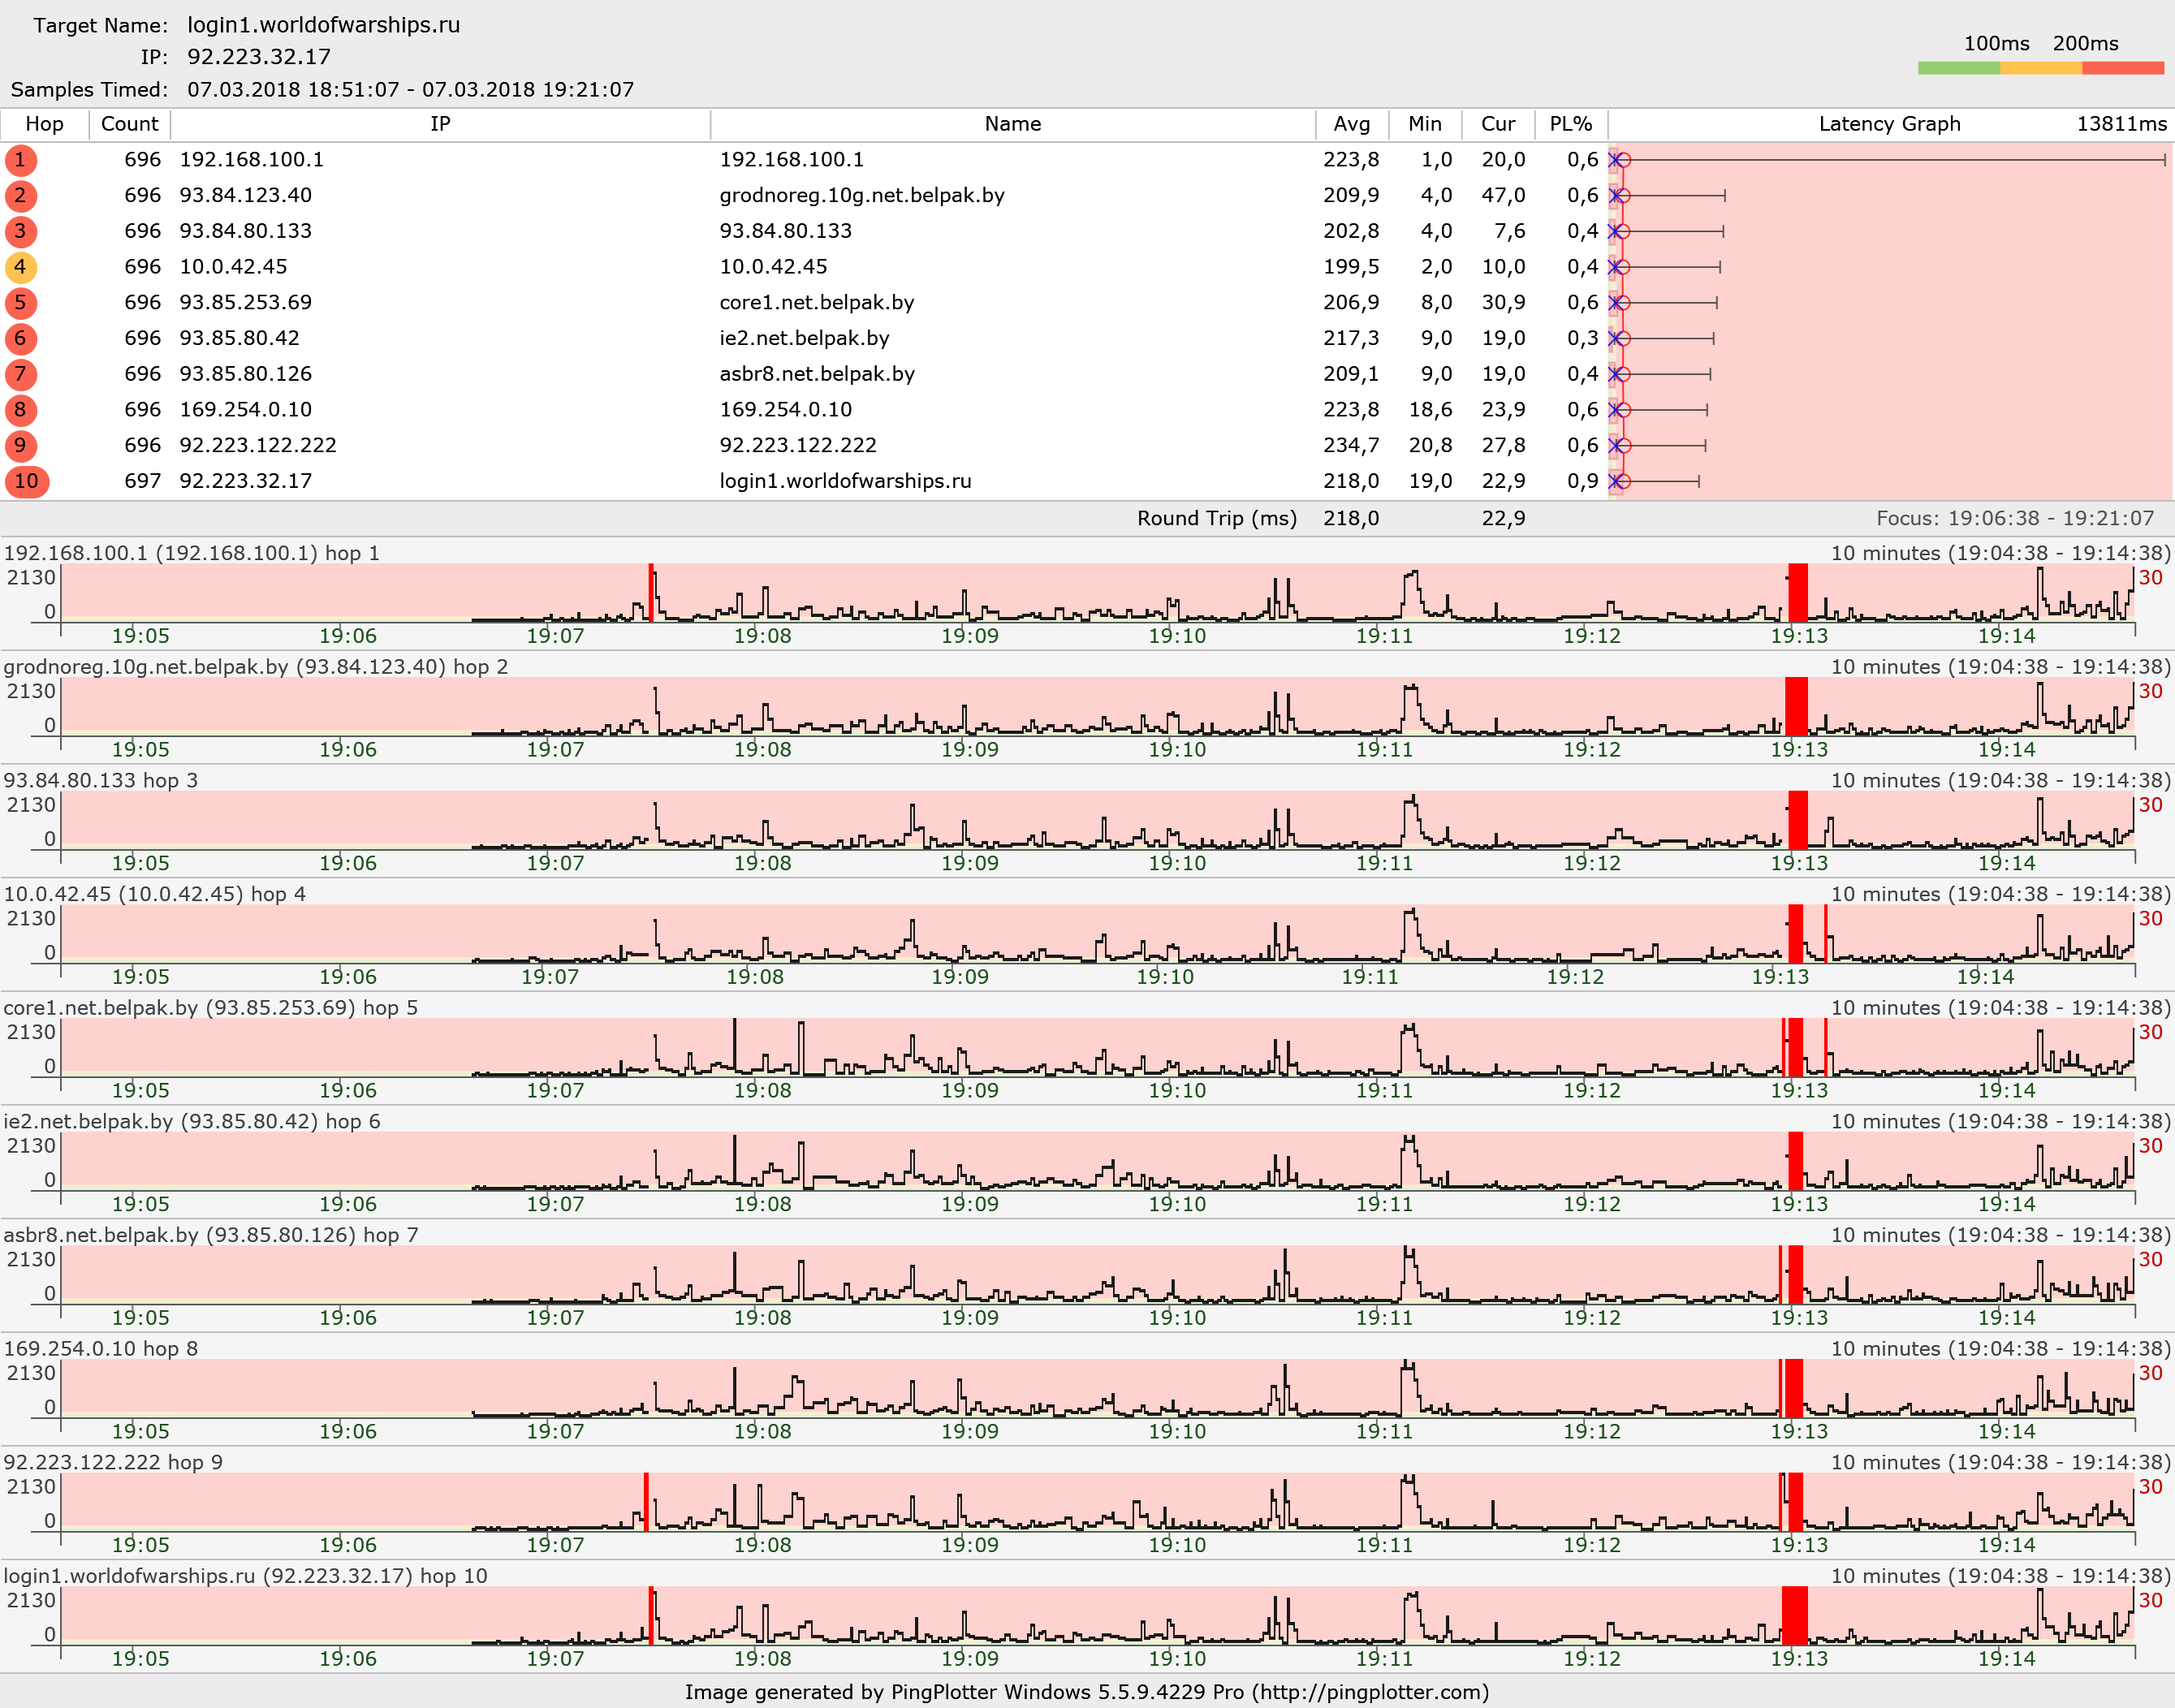Click the 169.254.0.10 hop 8 graph title
This screenshot has width=2175, height=1708.
(101, 1349)
